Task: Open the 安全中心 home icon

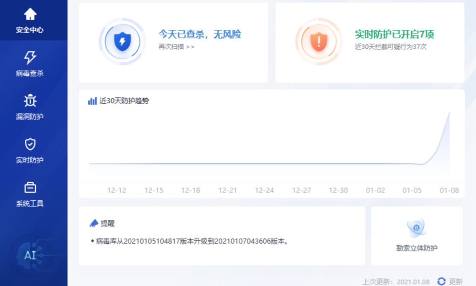Action: 30,14
